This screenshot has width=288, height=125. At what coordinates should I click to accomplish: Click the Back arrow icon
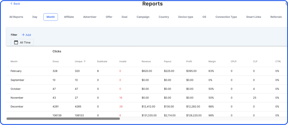11,3
